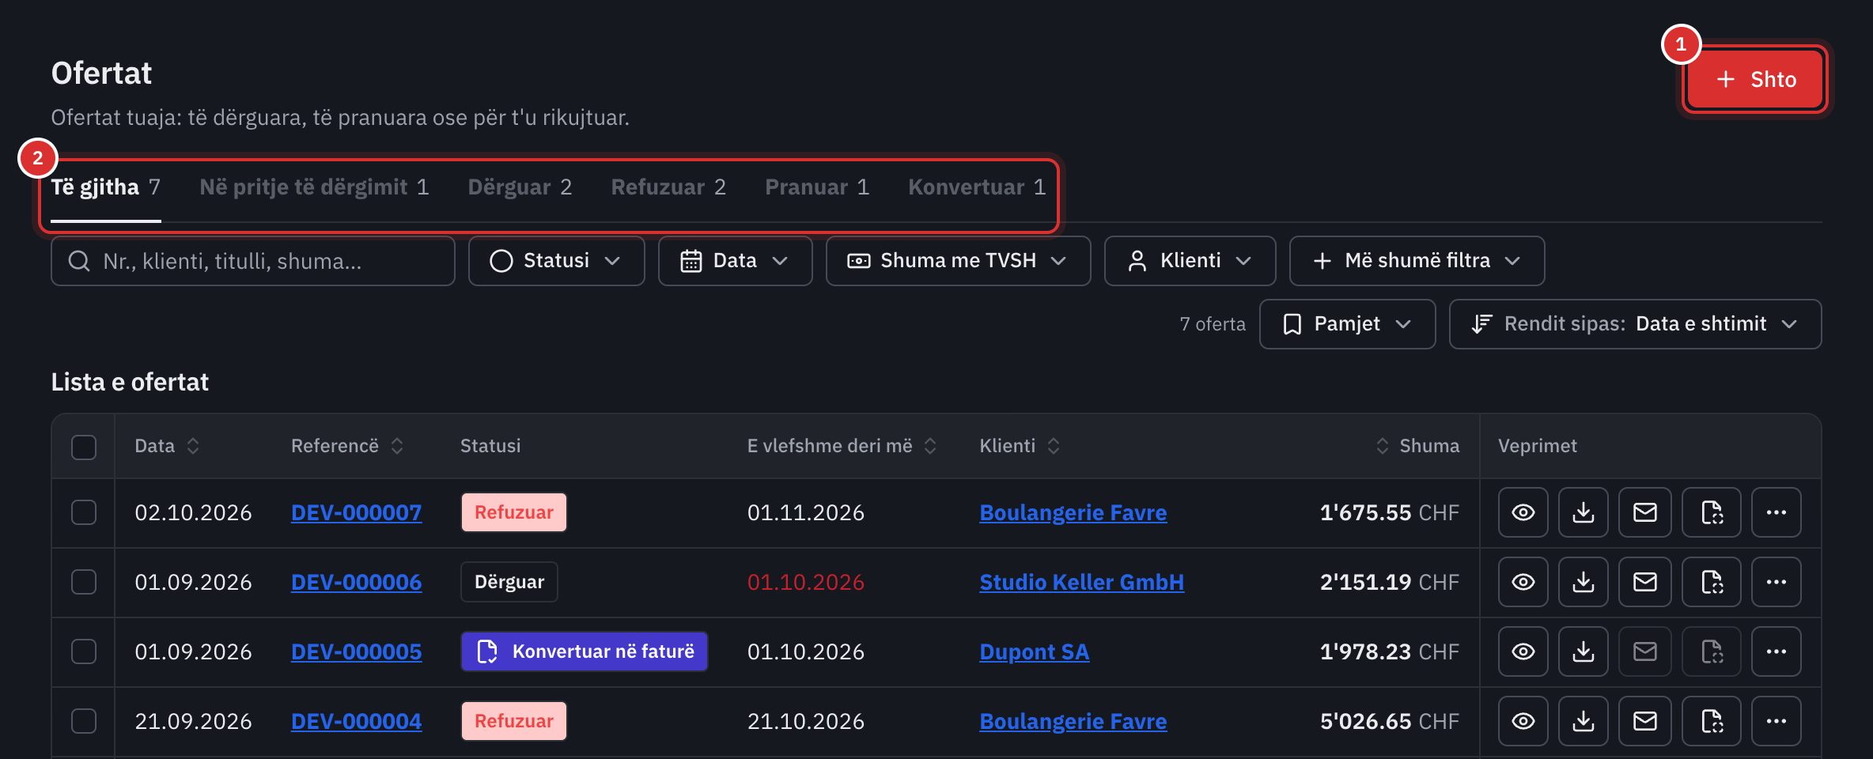Open the Studio Keller GmbH client link
The width and height of the screenshot is (1873, 759).
pyautogui.click(x=1081, y=583)
